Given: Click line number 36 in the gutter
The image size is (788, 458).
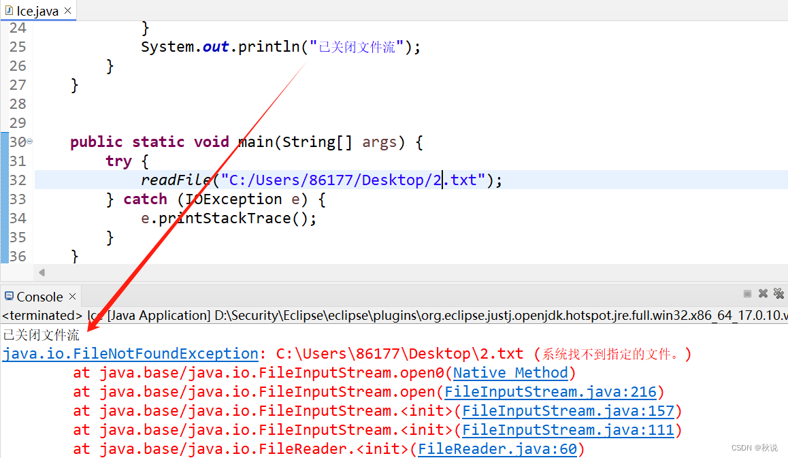Looking at the screenshot, I should [18, 257].
